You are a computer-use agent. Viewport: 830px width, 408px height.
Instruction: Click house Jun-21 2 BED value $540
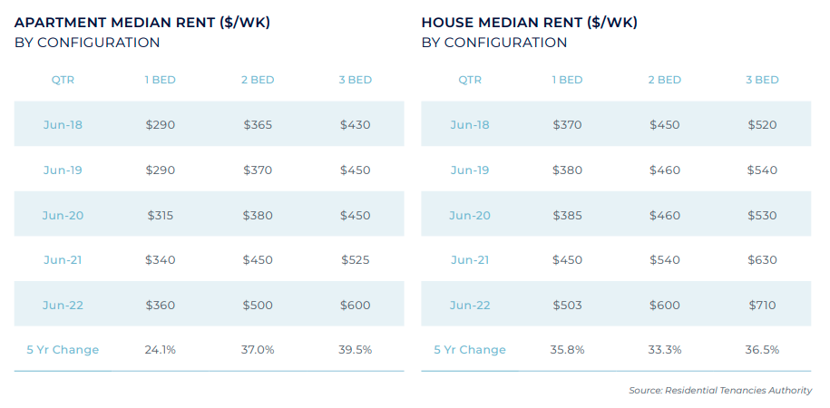click(x=665, y=259)
